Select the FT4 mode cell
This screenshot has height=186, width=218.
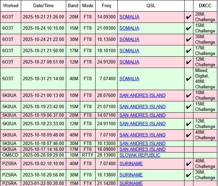pyautogui.click(x=88, y=183)
